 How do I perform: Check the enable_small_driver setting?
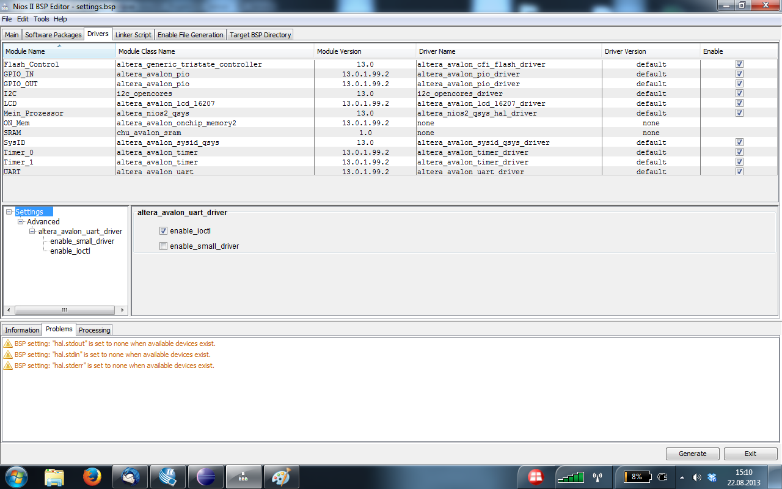click(x=163, y=246)
